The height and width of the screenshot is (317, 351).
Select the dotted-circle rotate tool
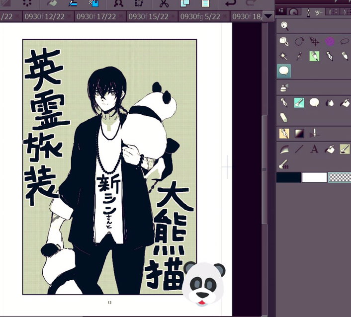tap(299, 41)
